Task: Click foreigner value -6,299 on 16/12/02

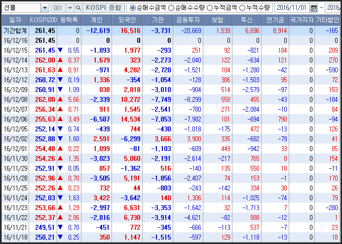Action: 131,139
